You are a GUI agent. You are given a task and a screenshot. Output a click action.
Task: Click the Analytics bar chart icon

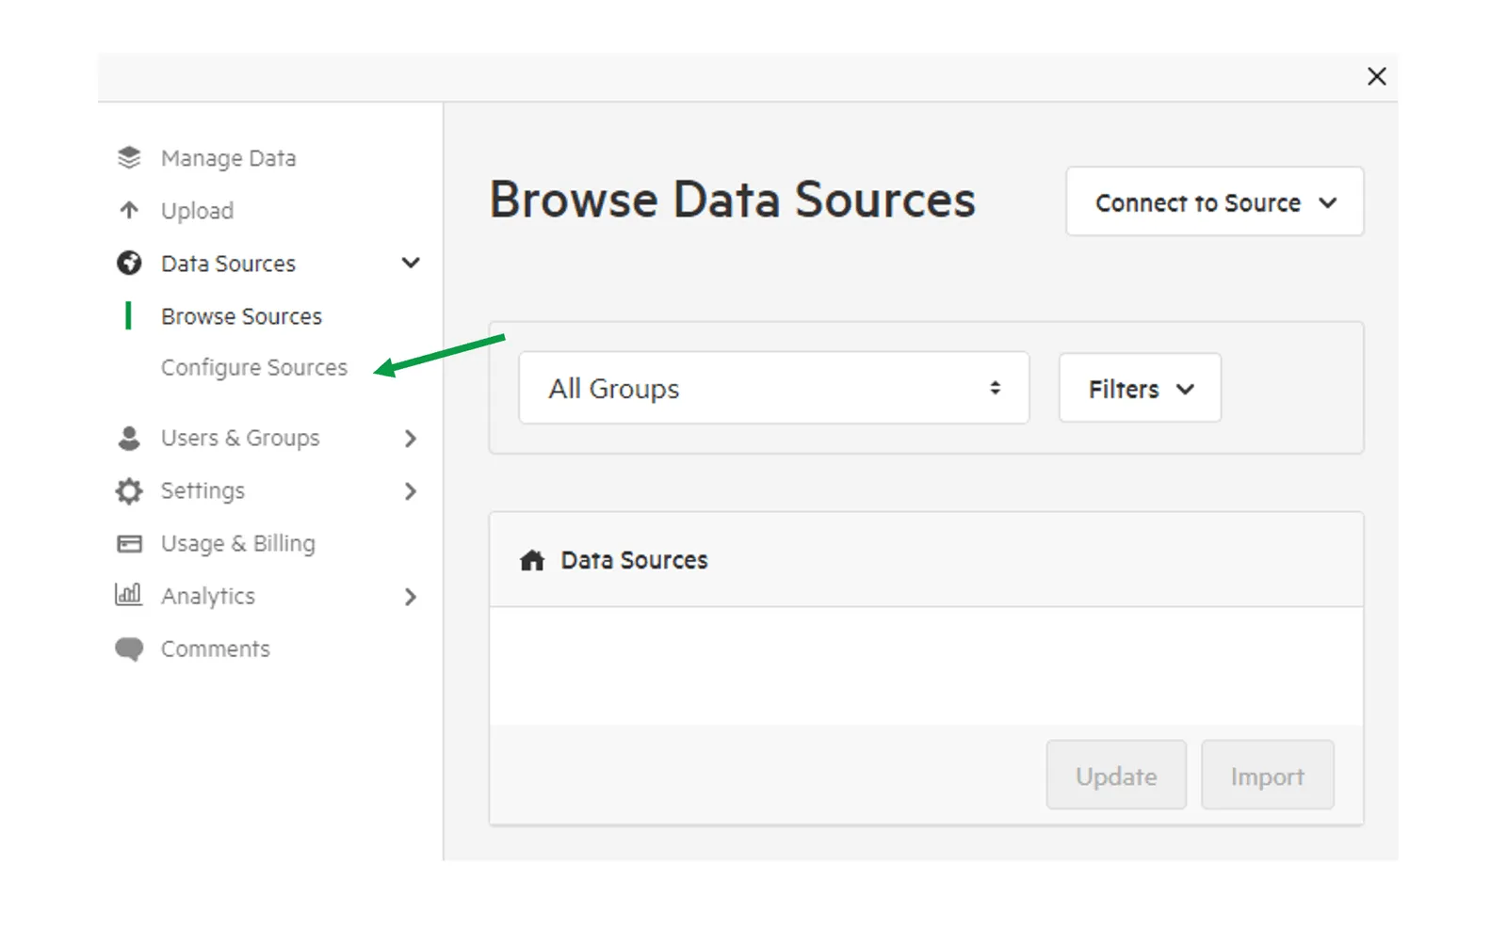pos(128,595)
